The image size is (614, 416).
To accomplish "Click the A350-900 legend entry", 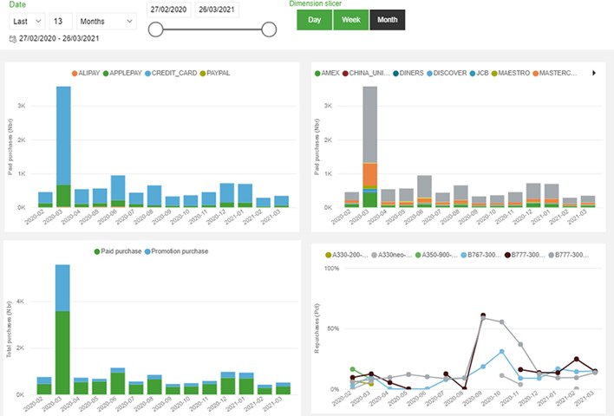I will pyautogui.click(x=436, y=255).
